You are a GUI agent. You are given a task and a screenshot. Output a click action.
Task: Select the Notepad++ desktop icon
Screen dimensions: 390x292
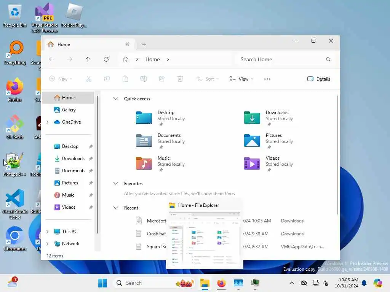point(15,165)
